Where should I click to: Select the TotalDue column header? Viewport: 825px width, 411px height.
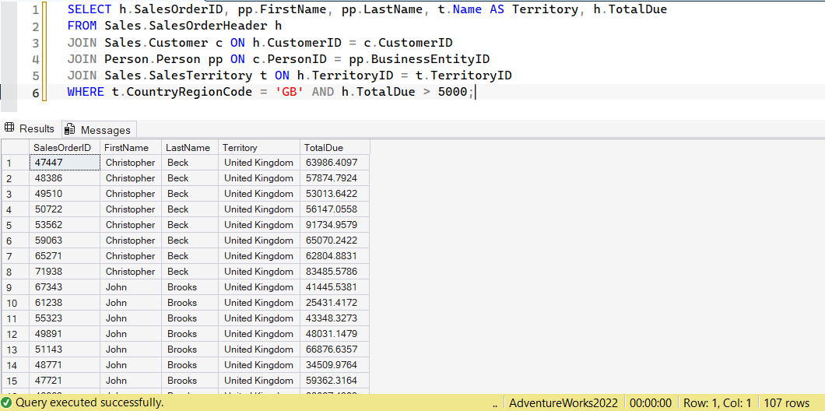click(335, 148)
